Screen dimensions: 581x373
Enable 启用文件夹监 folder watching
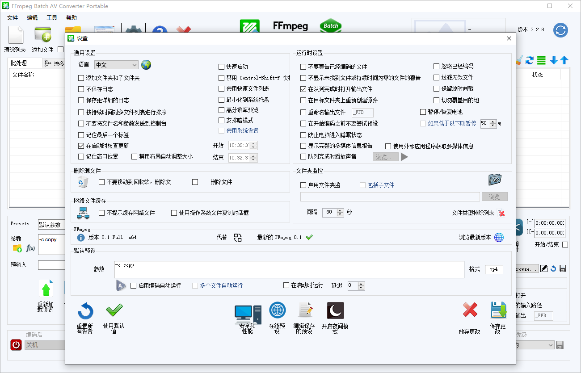point(302,185)
